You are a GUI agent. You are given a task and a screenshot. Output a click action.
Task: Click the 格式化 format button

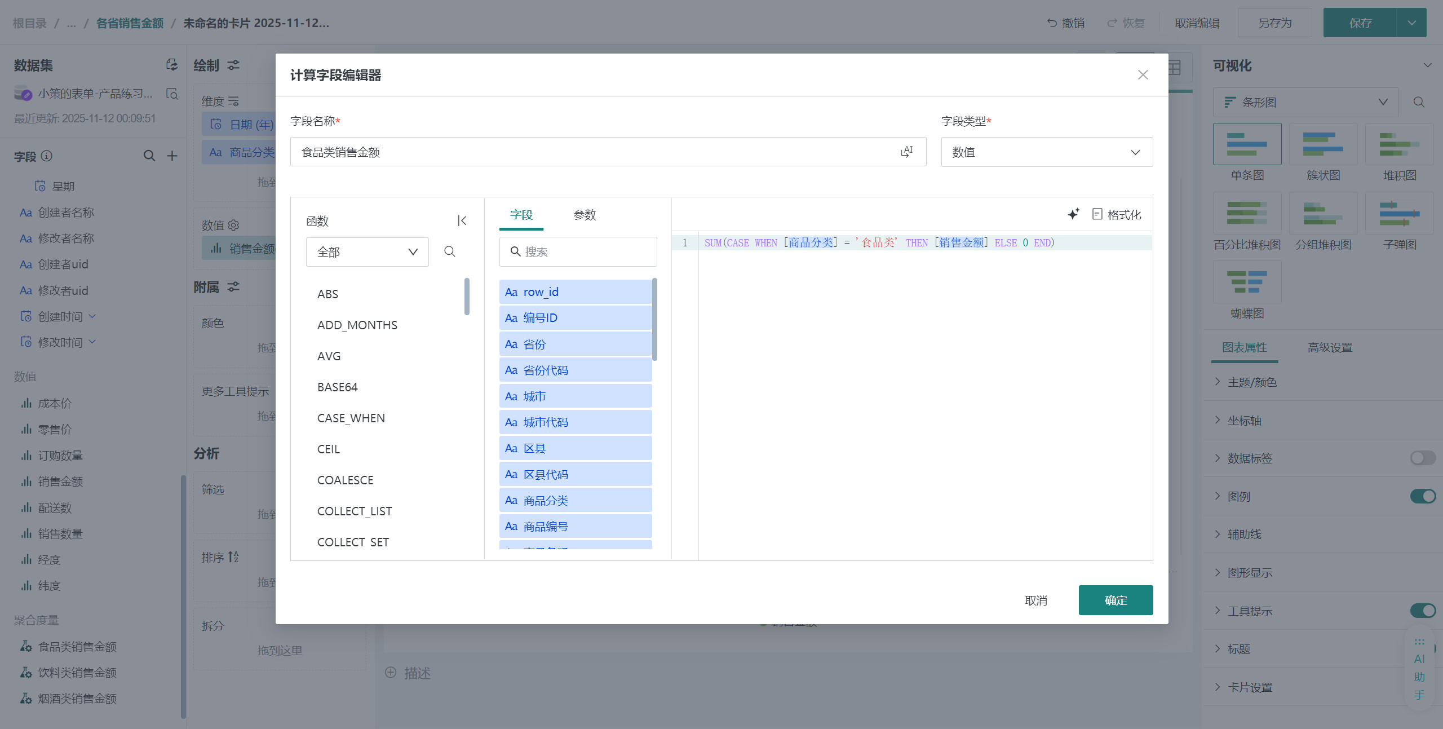pyautogui.click(x=1116, y=214)
